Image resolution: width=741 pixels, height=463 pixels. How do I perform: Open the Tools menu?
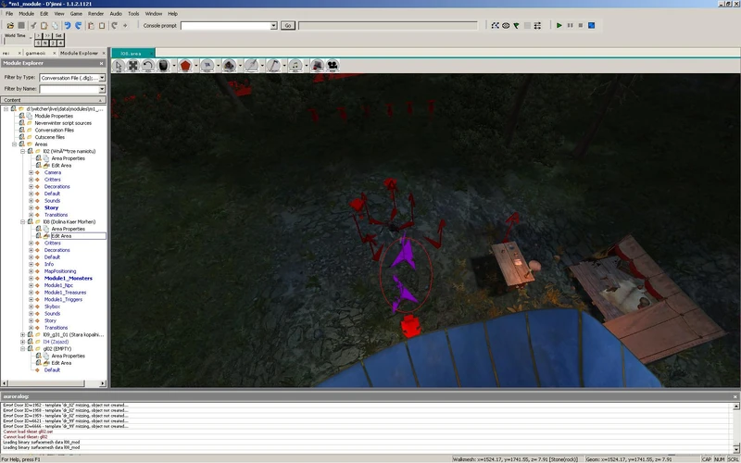click(133, 14)
